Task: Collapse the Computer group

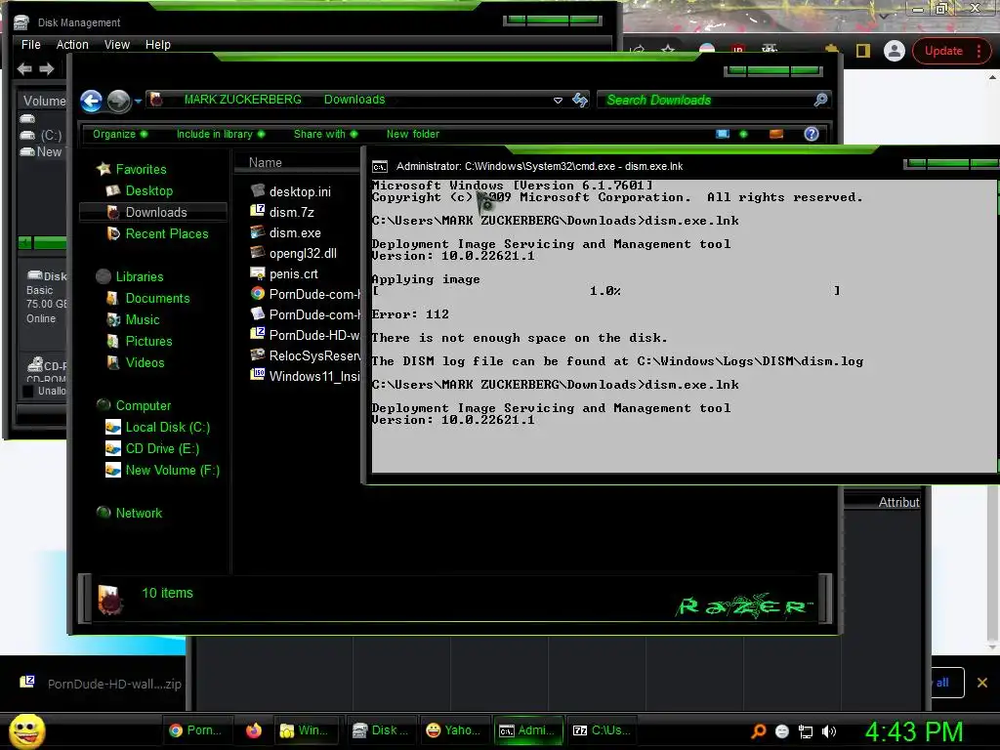Action: point(104,405)
